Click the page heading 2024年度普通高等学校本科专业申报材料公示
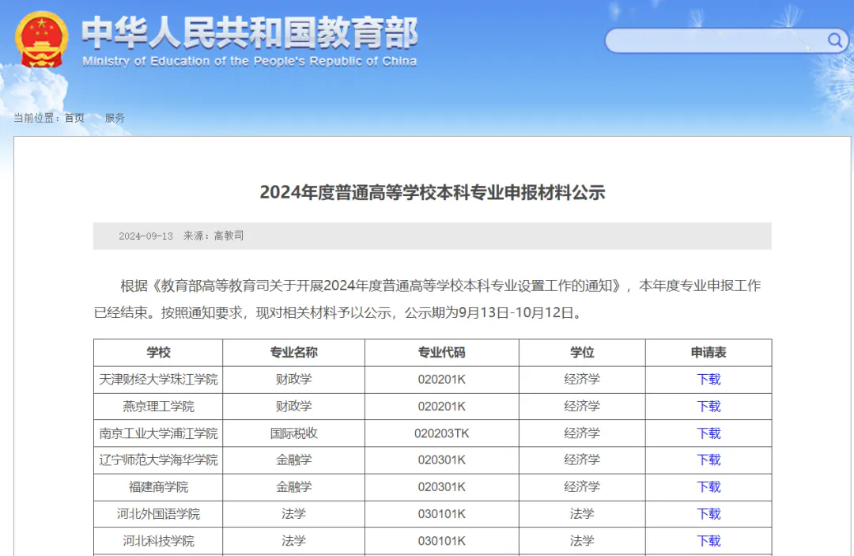The height and width of the screenshot is (556, 854). (x=432, y=192)
